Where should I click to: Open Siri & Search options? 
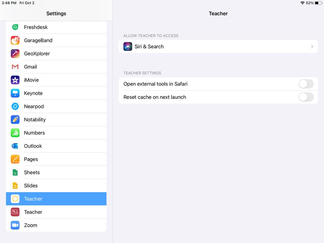click(x=218, y=46)
